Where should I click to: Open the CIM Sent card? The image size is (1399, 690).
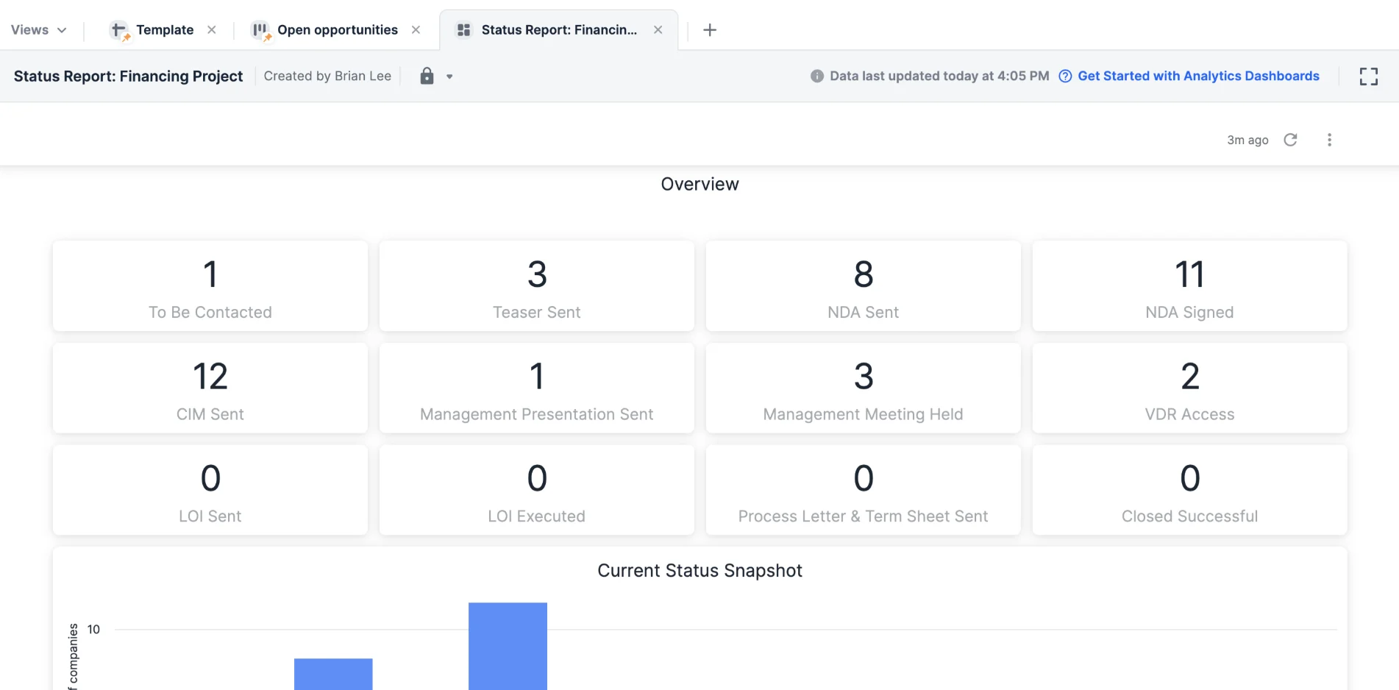[x=210, y=388]
